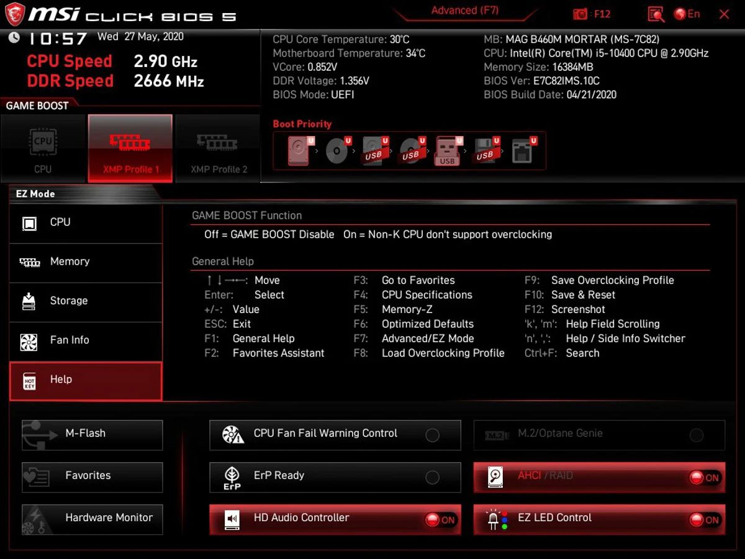
Task: Disable XMP Profile 1
Action: click(130, 148)
